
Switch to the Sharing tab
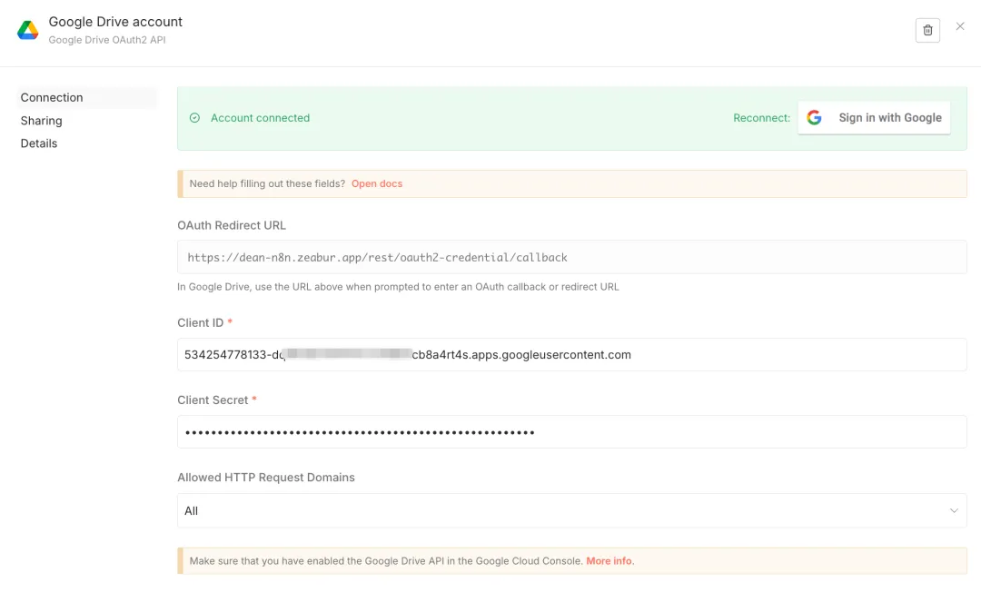(41, 121)
